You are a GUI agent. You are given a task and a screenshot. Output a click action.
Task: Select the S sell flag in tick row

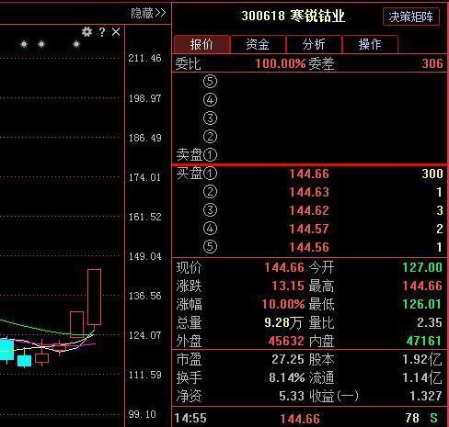click(x=433, y=418)
